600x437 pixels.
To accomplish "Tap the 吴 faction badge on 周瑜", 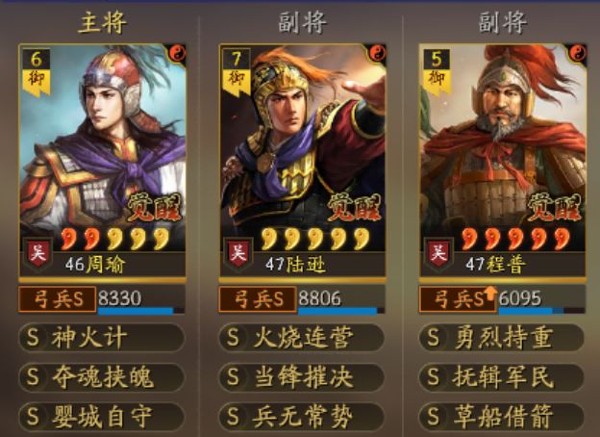I will point(37,253).
